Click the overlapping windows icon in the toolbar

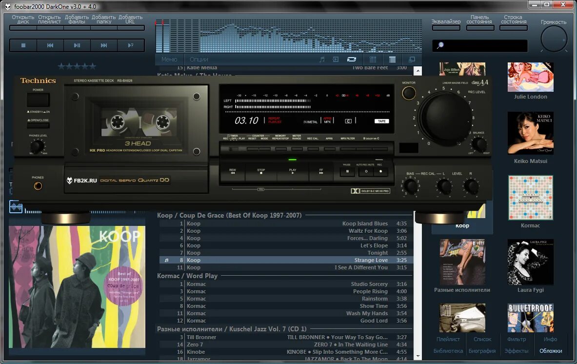point(412,59)
